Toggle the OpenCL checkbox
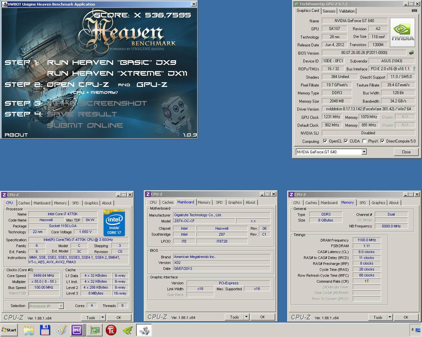422x337 pixels. click(325, 141)
